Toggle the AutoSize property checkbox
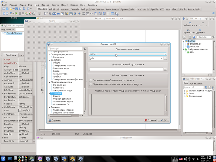The width and height of the screenshot is (216, 162). pyautogui.click(x=20, y=87)
